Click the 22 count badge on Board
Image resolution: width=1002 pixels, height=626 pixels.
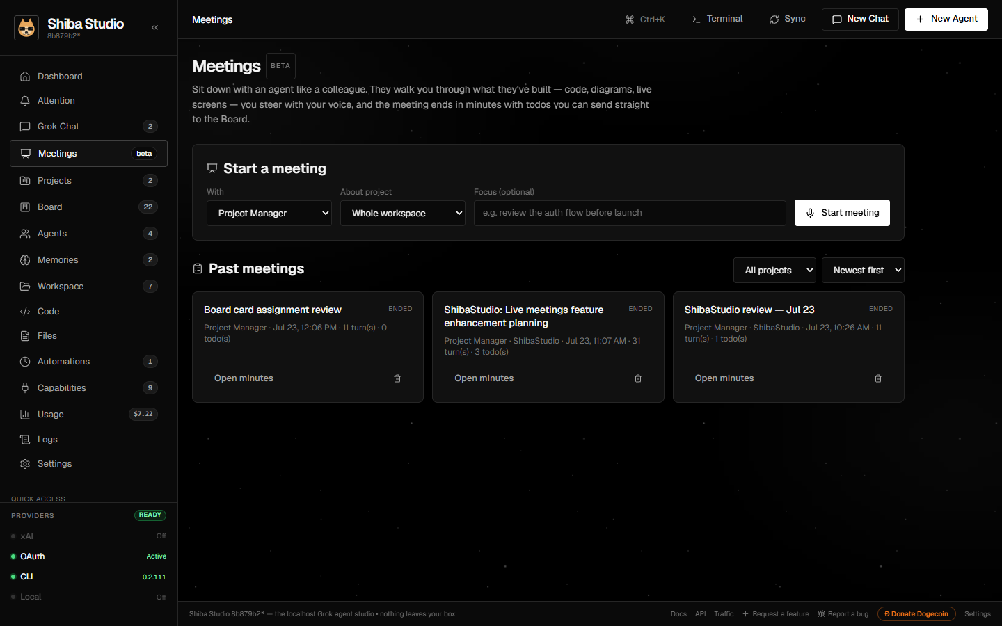148,207
